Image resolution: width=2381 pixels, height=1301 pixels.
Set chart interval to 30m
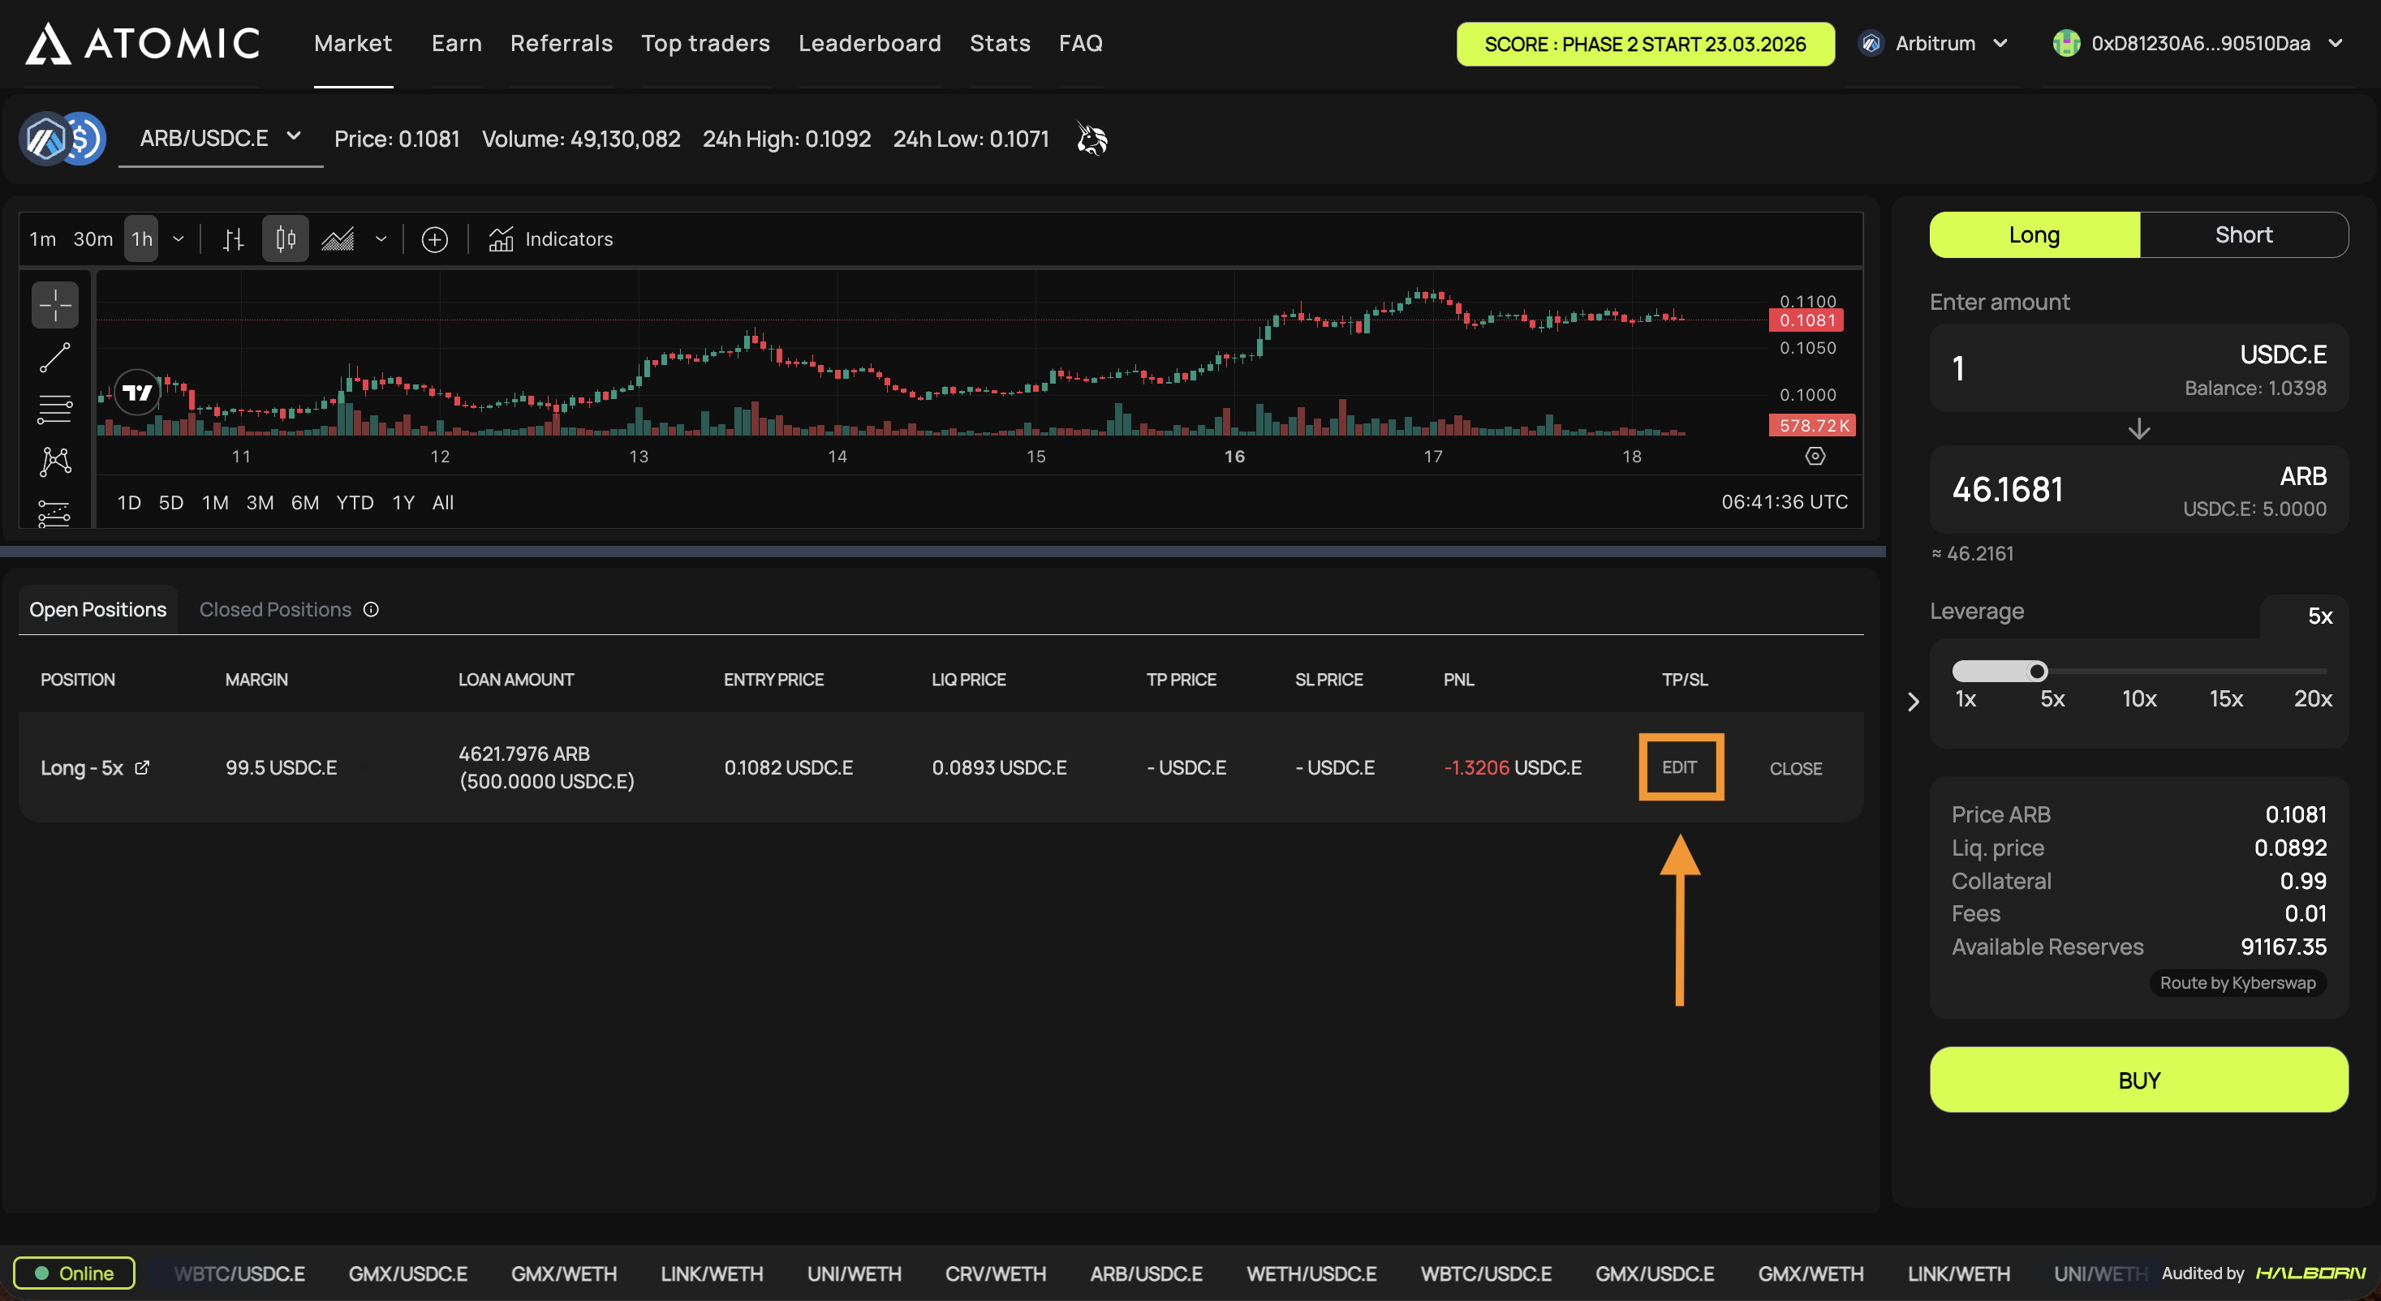click(x=93, y=239)
